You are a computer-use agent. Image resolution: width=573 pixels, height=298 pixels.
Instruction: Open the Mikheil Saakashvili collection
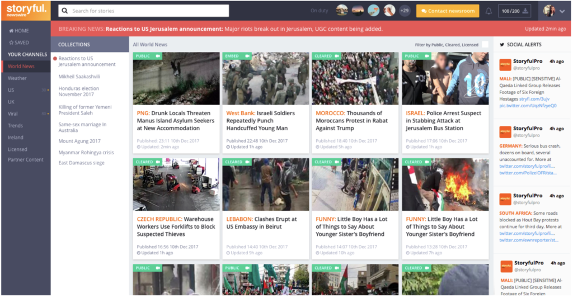[x=79, y=77]
